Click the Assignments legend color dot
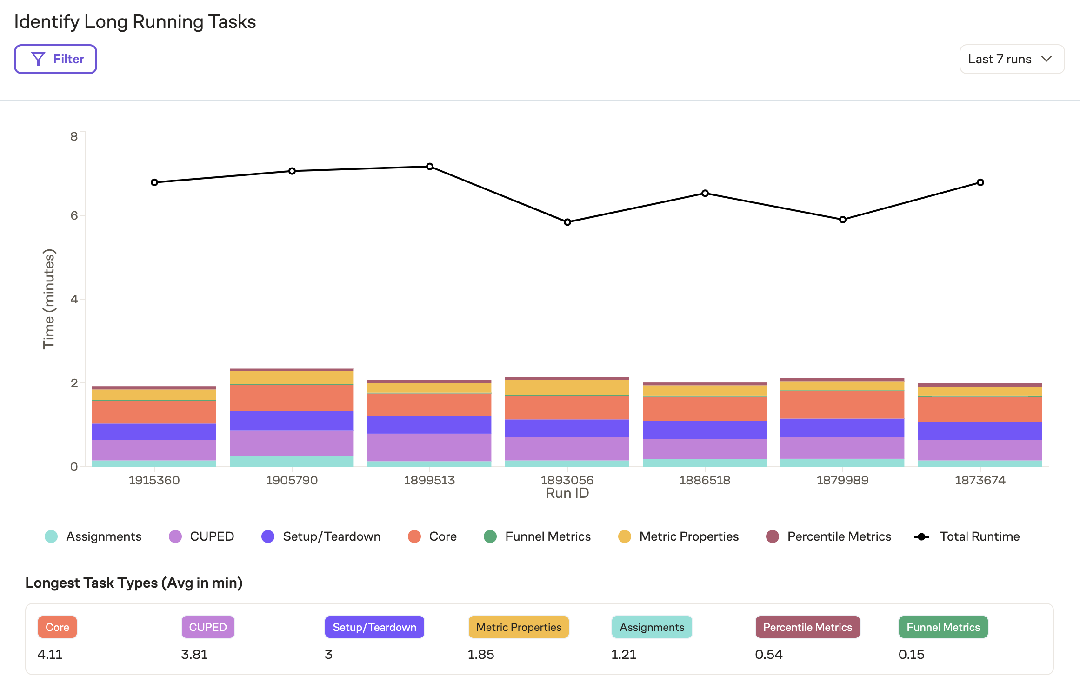 pos(51,536)
